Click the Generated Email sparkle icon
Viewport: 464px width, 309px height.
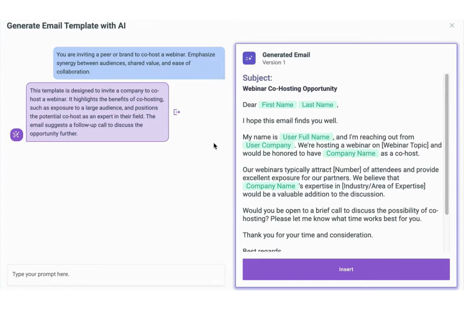pyautogui.click(x=249, y=58)
